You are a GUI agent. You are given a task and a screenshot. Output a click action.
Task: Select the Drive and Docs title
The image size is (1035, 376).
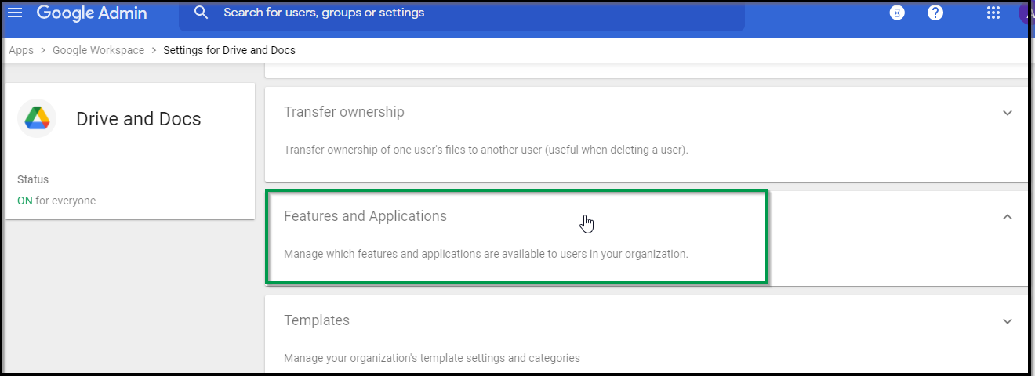pyautogui.click(x=139, y=119)
